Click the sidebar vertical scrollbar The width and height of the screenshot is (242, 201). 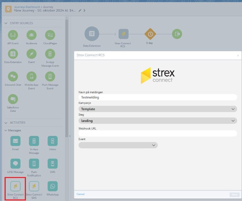[x=67, y=78]
